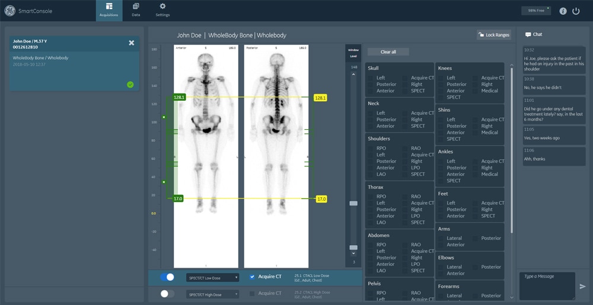Click the window level up arrow
The image size is (593, 305).
coord(353,75)
